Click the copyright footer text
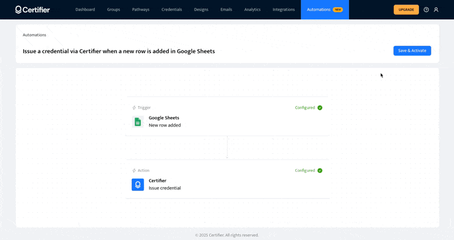 click(227, 235)
